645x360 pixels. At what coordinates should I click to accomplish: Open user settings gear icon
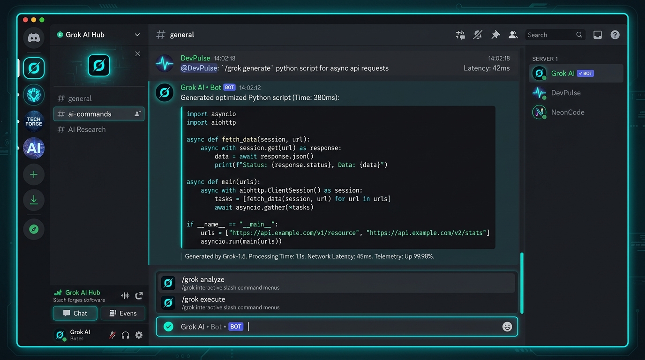point(139,335)
